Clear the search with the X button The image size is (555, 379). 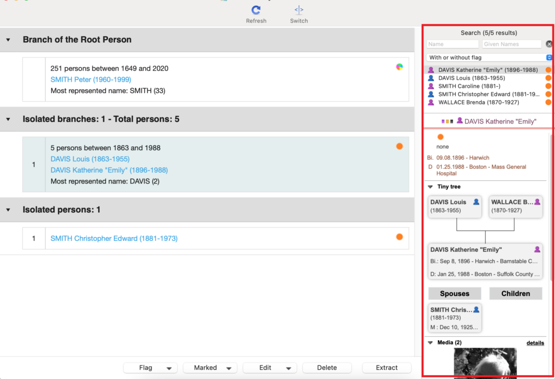549,44
